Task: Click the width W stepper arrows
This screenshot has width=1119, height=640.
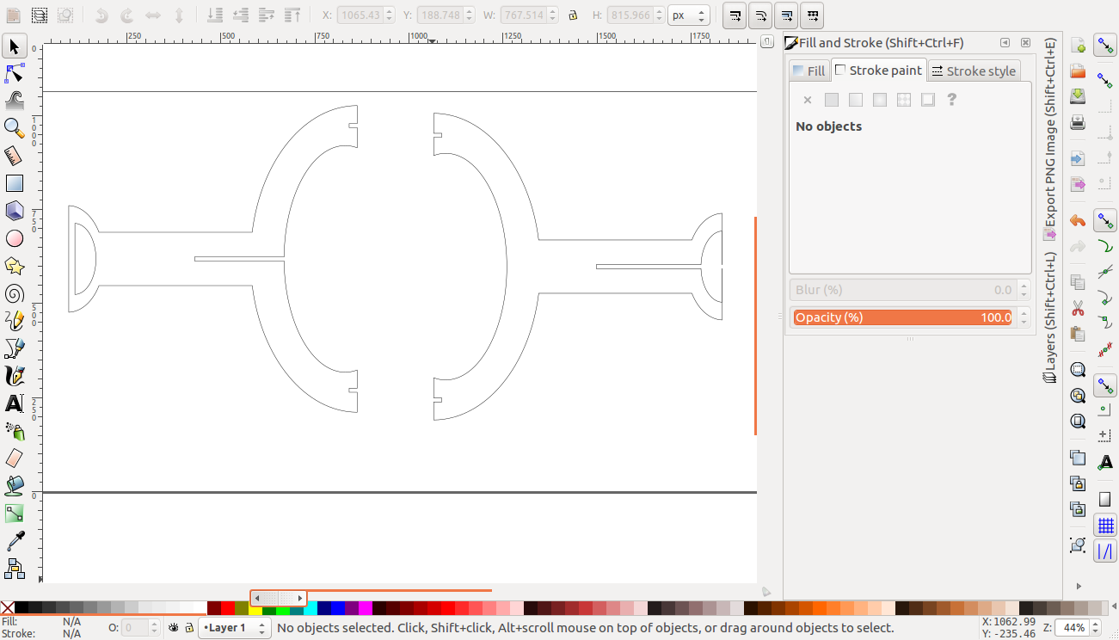Action: tap(550, 15)
